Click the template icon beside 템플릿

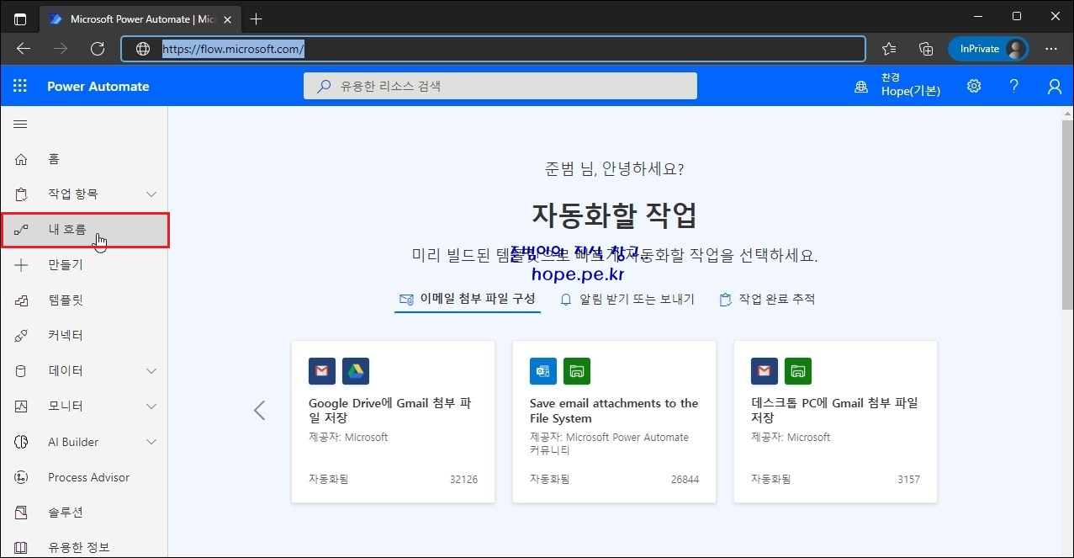point(21,300)
